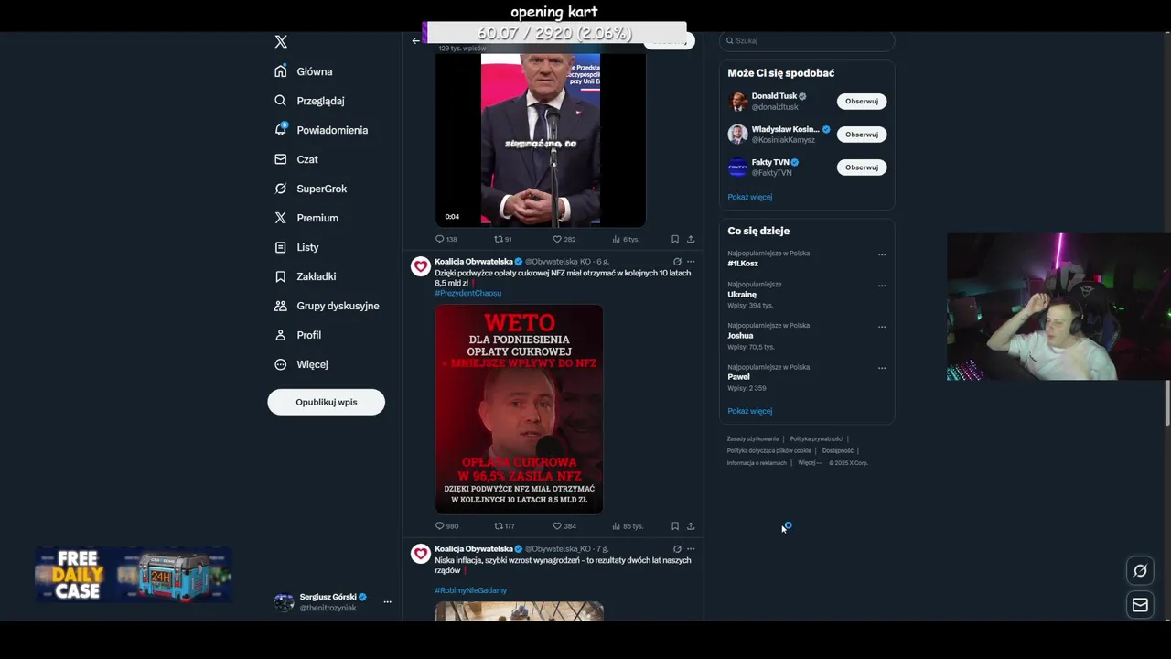The width and height of the screenshot is (1171, 659).
Task: Click the Free Daily Case banner
Action: point(134,576)
